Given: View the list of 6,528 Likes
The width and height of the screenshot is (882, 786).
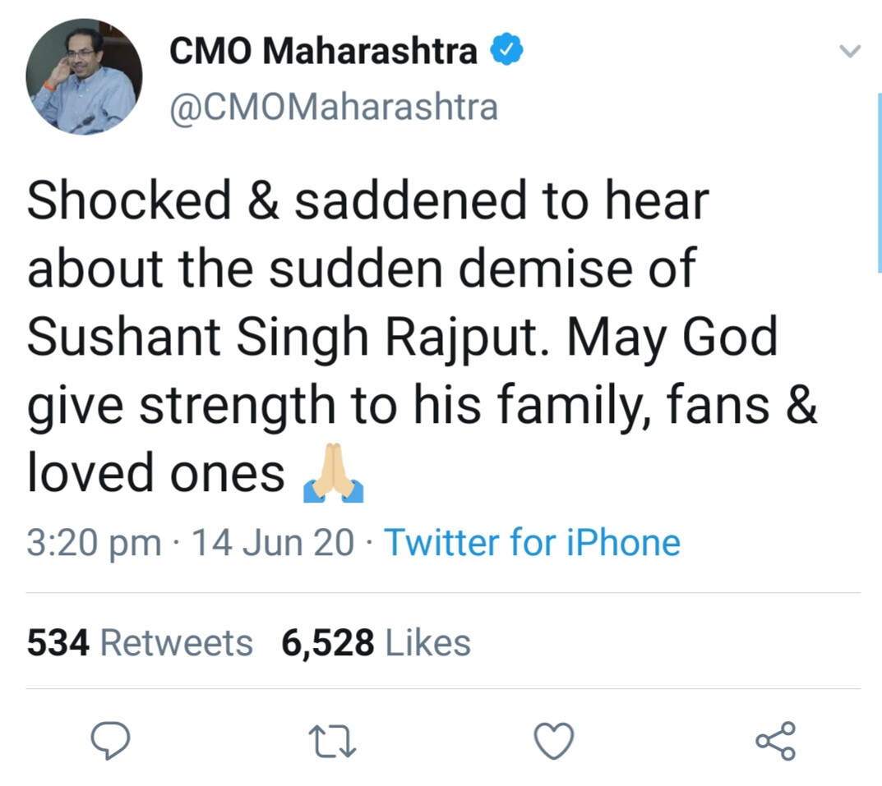Looking at the screenshot, I should 376,642.
